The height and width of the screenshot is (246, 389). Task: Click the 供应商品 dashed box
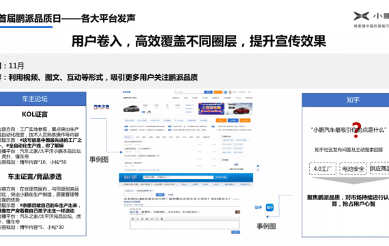(x=379, y=169)
